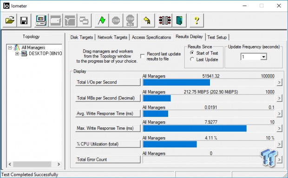288x178 pixels.
Task: Click Avg. Write Response Time progress bar
Action: (x=209, y=114)
